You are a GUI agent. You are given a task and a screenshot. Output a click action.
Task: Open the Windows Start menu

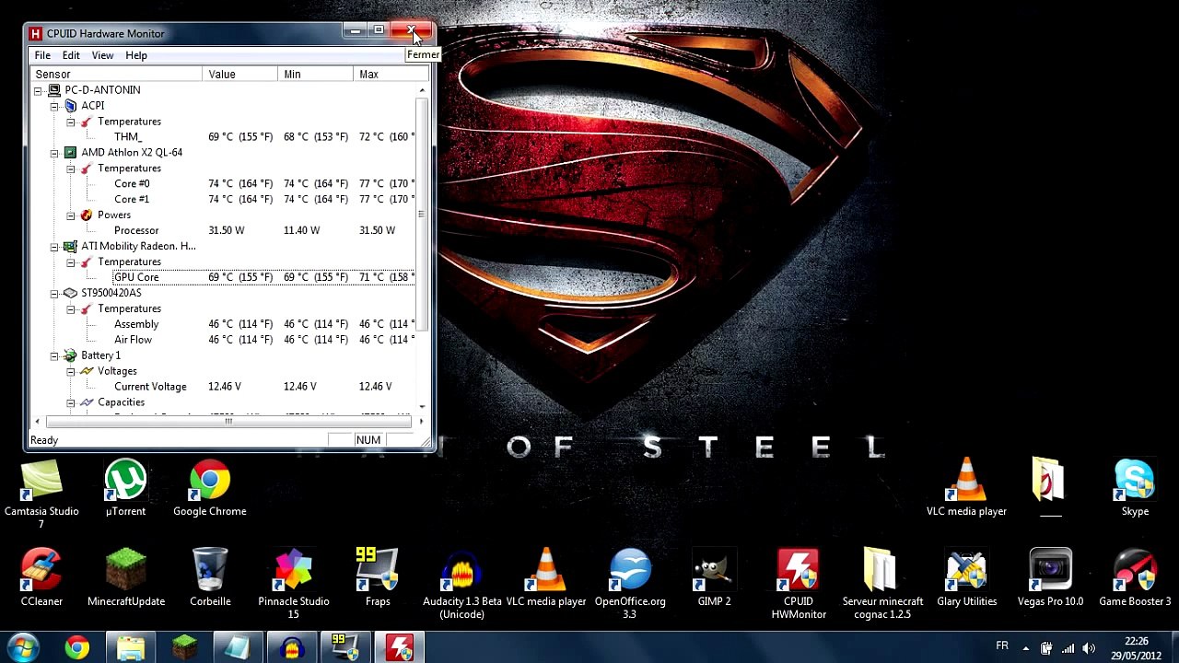[22, 647]
